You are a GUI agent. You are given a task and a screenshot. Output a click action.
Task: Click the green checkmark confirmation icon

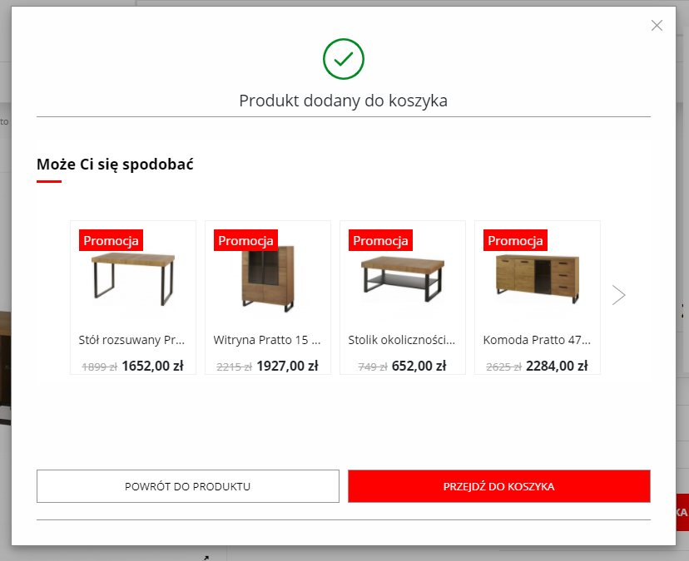click(344, 58)
